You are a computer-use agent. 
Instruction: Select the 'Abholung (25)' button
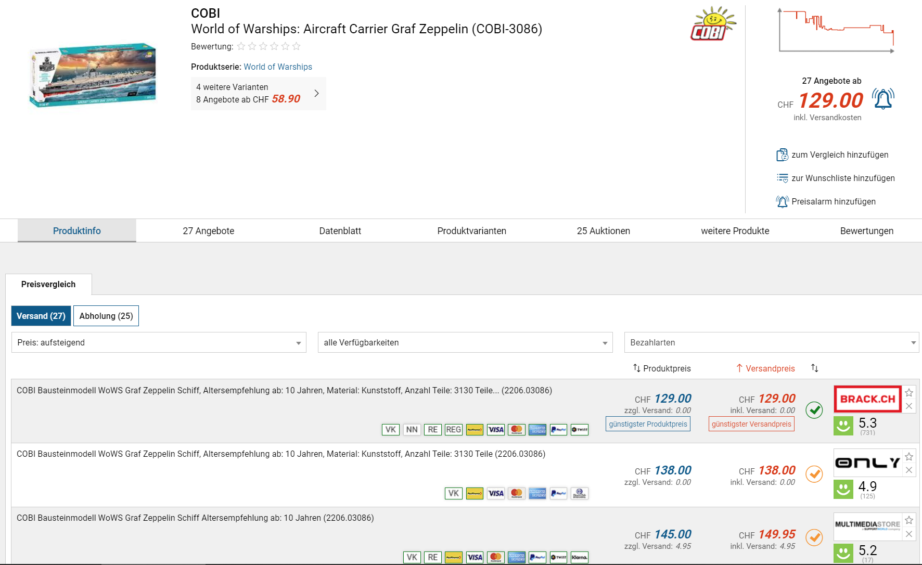coord(106,316)
